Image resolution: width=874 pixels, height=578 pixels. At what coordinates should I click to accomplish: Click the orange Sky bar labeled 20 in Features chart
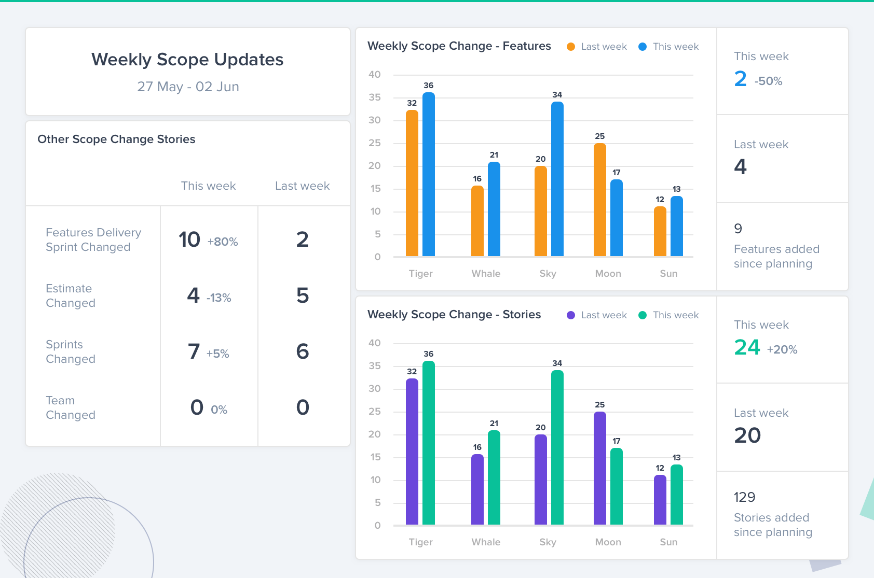(x=541, y=211)
